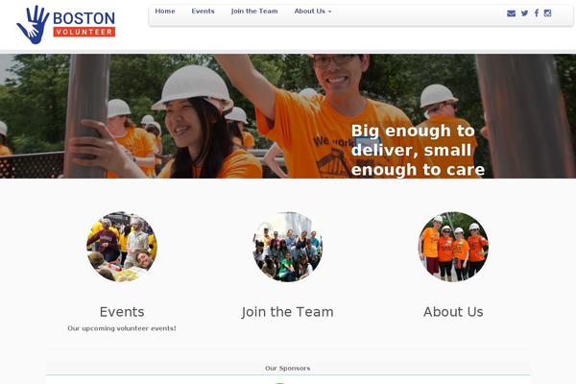The image size is (576, 384).
Task: Click the hero banner volunteer image
Action: click(288, 116)
